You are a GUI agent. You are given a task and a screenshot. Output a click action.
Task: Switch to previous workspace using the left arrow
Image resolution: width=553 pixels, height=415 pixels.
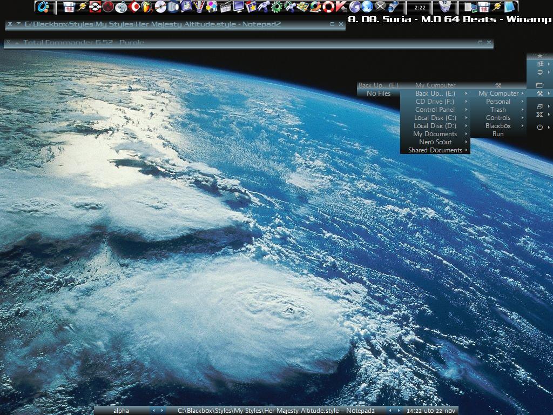tap(153, 411)
